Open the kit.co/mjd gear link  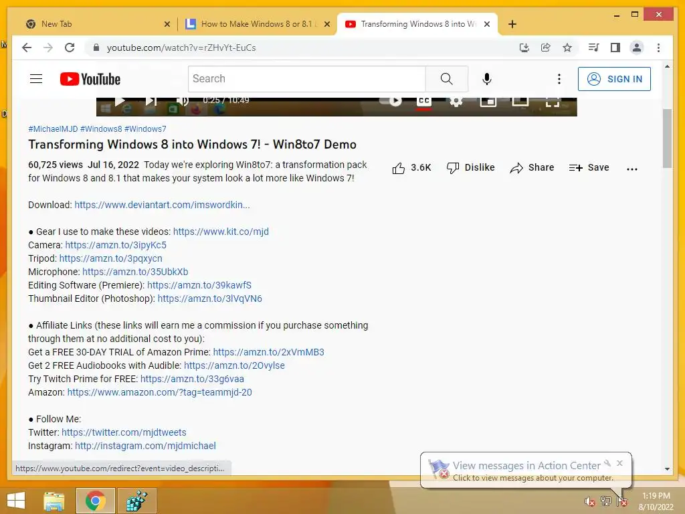221,232
